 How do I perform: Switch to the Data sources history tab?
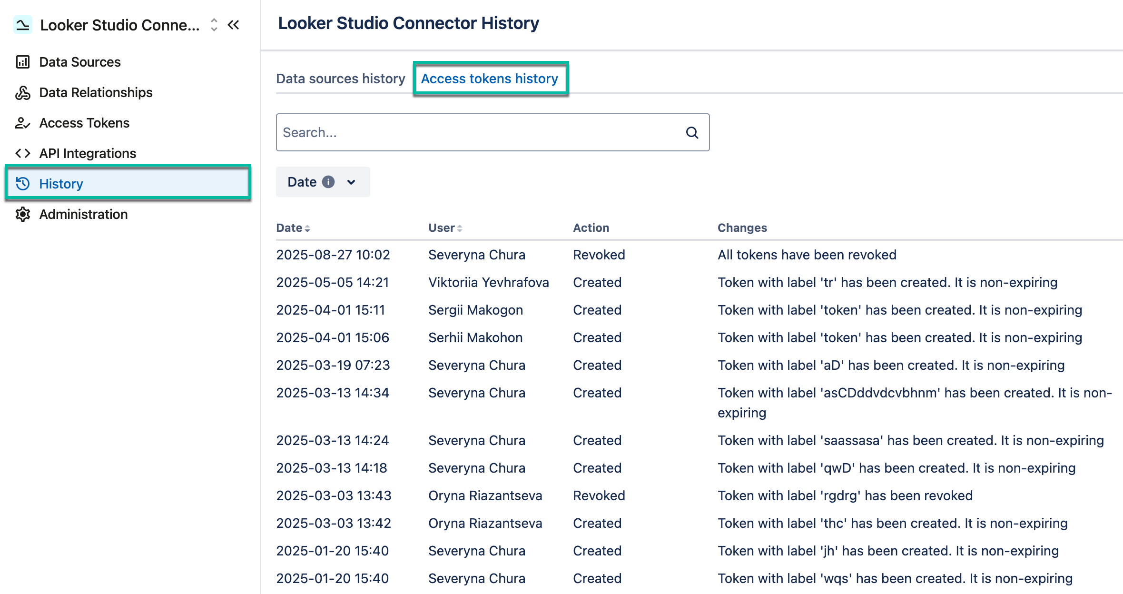pyautogui.click(x=340, y=79)
